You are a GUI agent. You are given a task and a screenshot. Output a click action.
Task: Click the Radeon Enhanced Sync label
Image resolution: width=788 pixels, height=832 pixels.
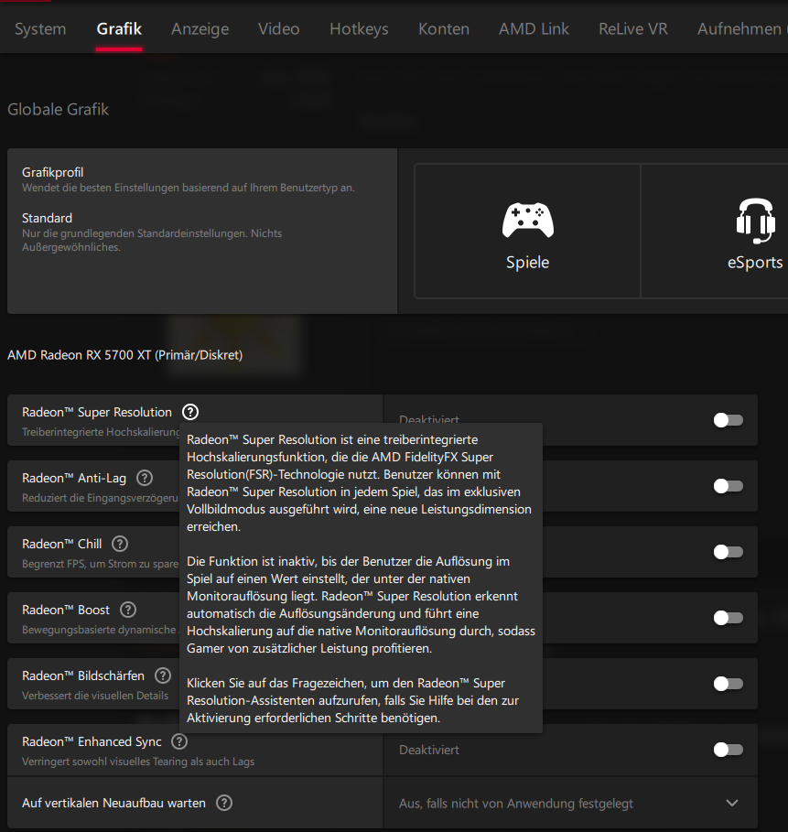(x=92, y=741)
